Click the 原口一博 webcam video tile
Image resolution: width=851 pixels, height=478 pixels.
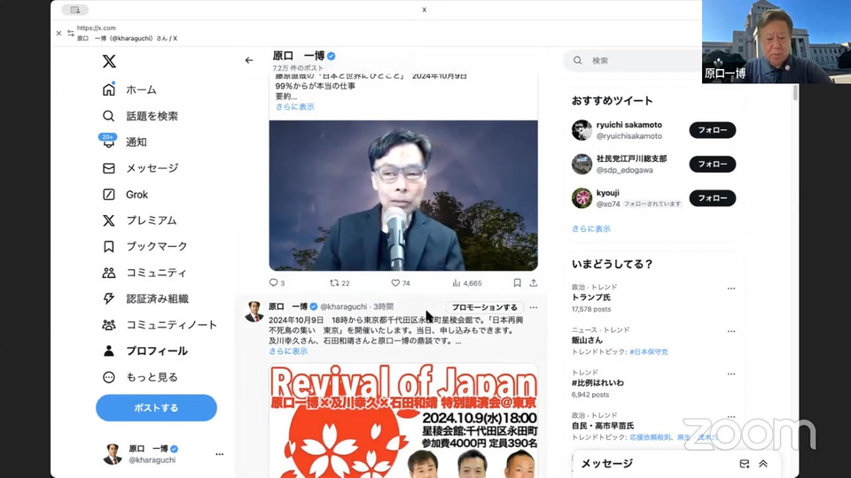click(777, 42)
